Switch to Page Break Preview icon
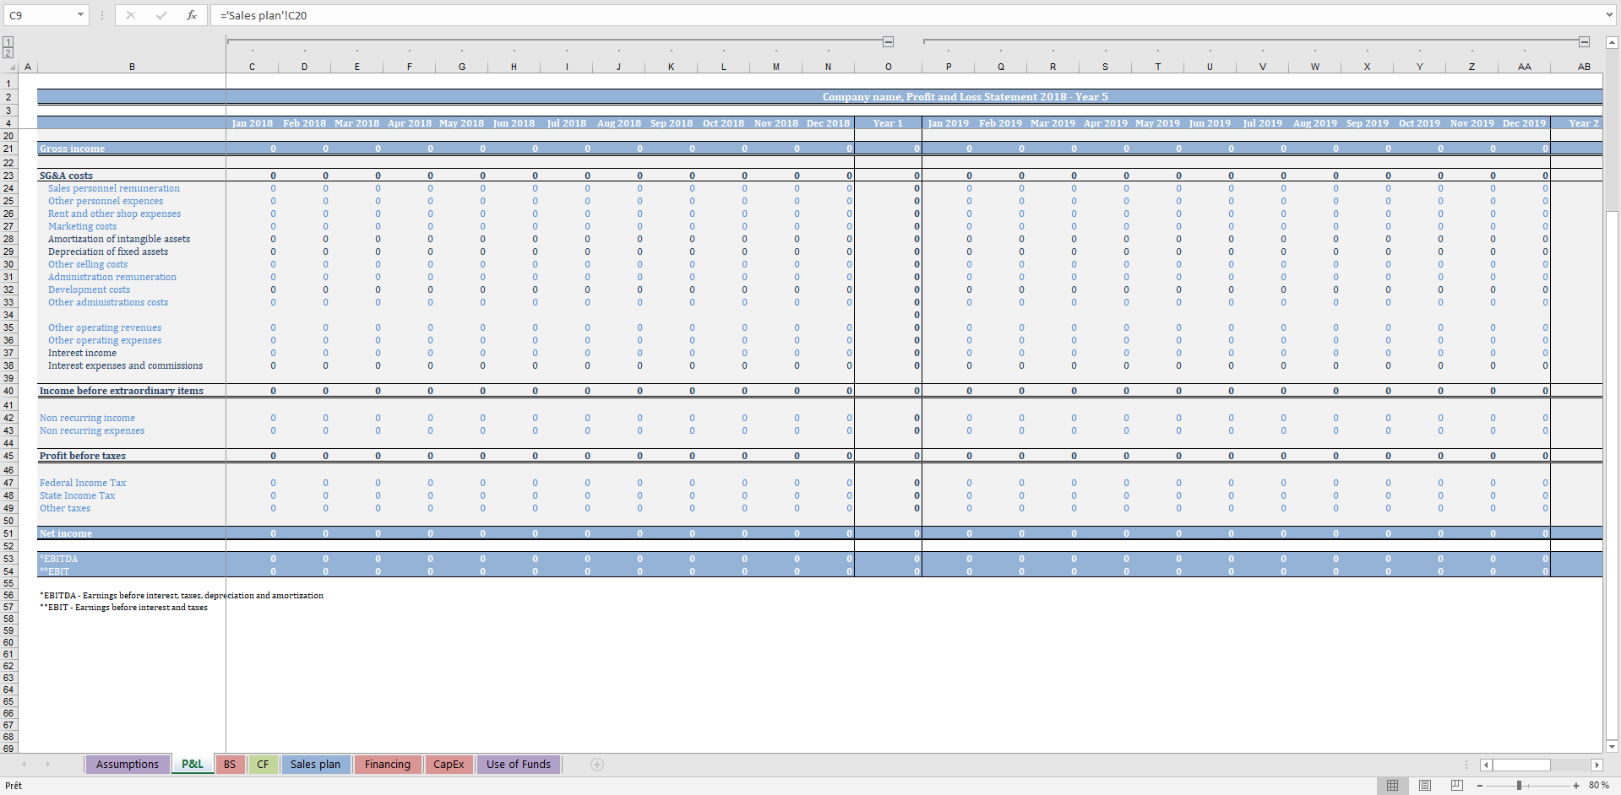 pyautogui.click(x=1456, y=786)
